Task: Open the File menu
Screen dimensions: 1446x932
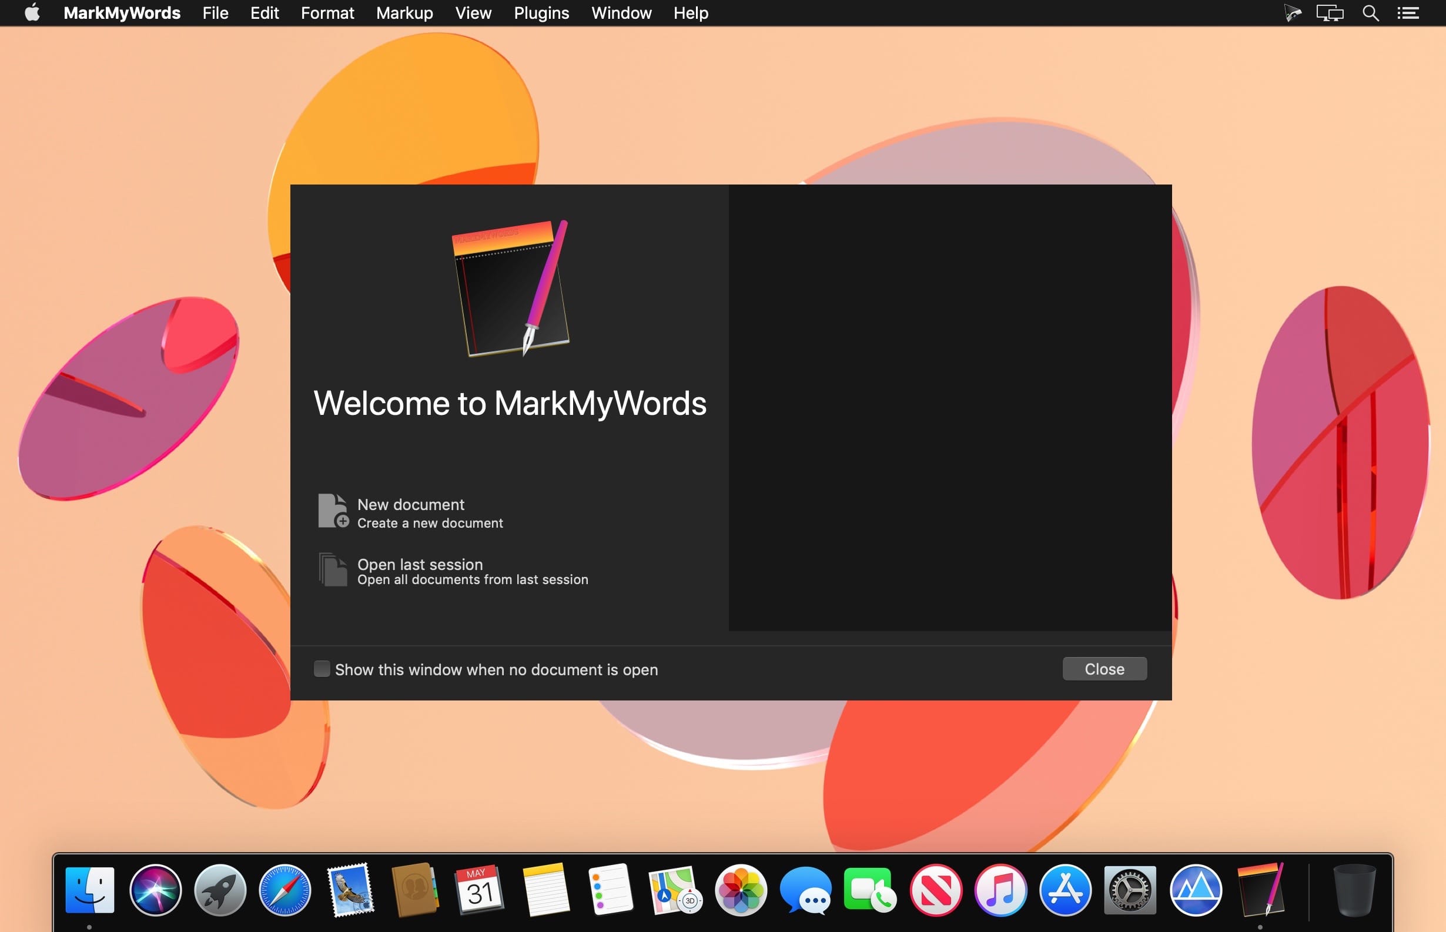Action: [x=216, y=14]
